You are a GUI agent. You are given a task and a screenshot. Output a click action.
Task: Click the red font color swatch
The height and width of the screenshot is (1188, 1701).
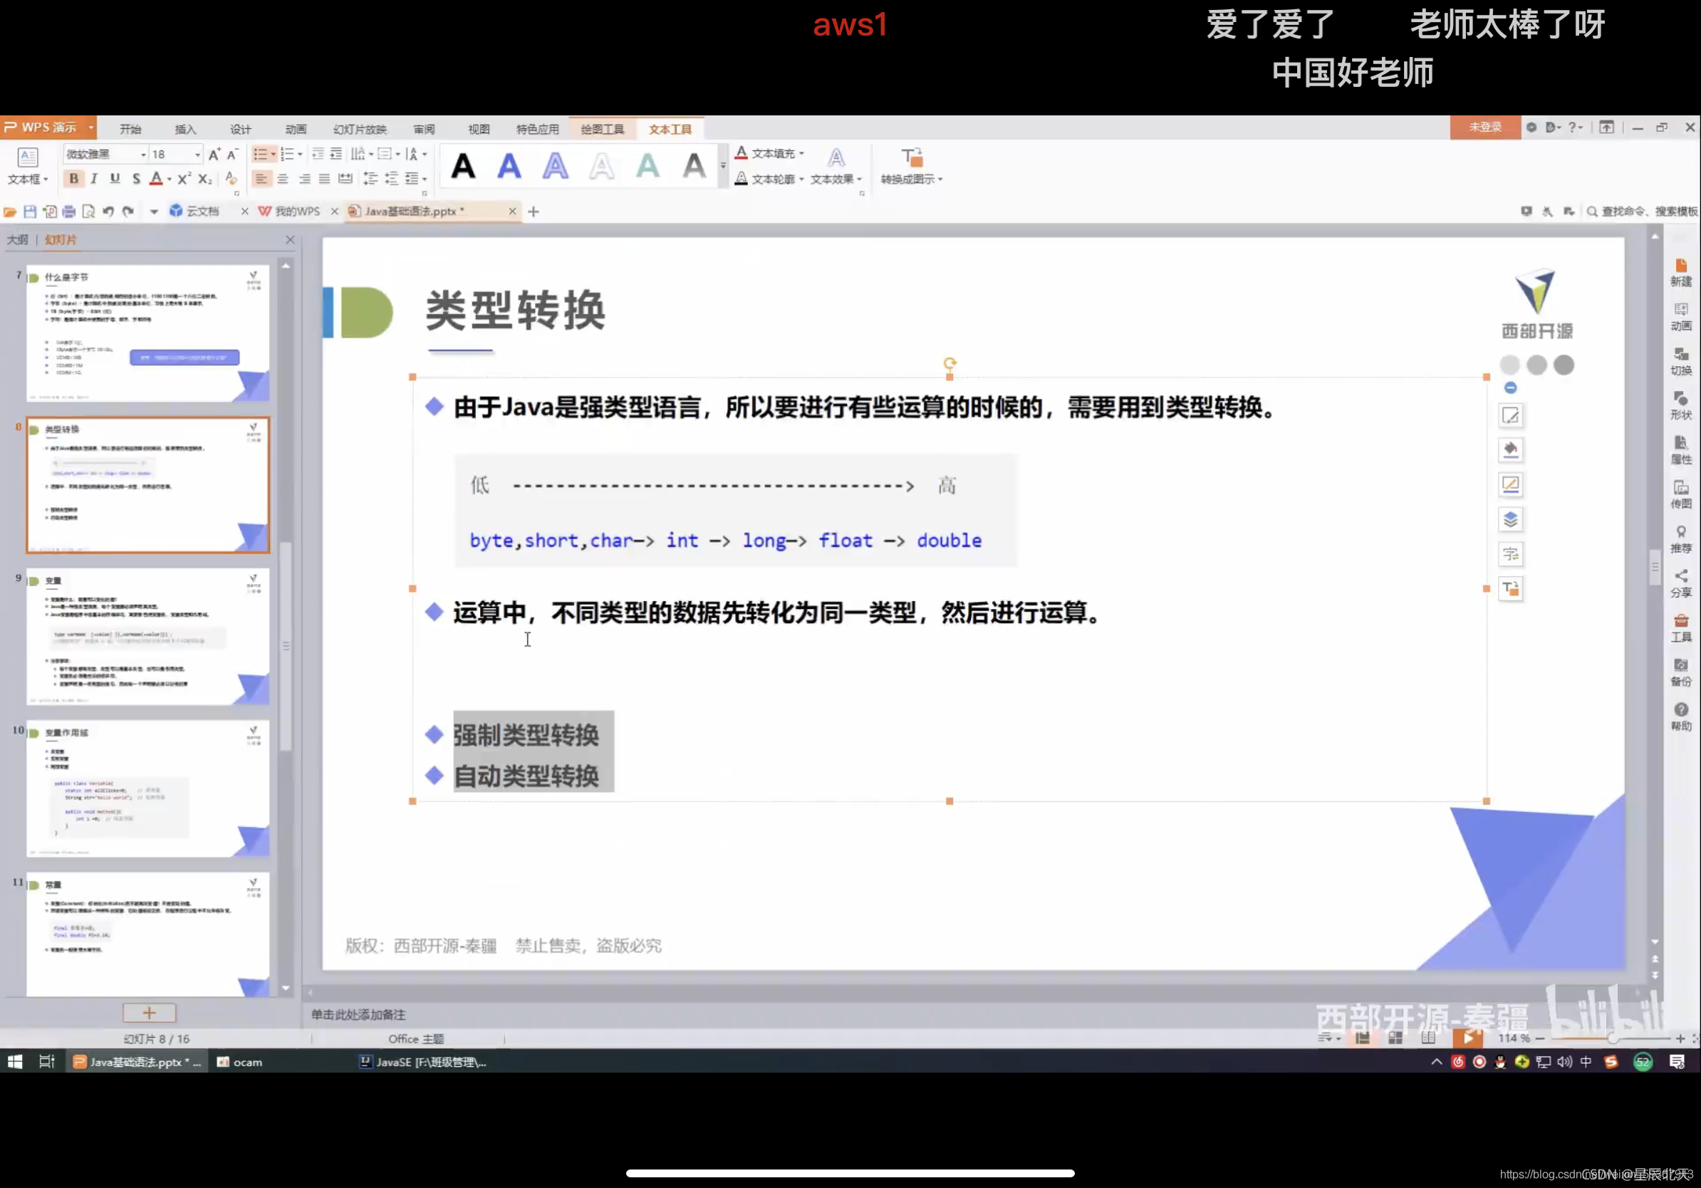pos(155,179)
